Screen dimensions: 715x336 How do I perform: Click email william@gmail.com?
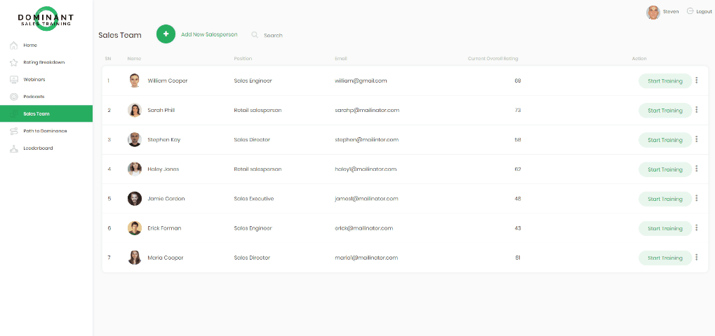click(361, 81)
